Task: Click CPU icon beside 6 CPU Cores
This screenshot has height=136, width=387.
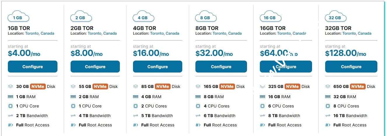Action: tap(262, 106)
